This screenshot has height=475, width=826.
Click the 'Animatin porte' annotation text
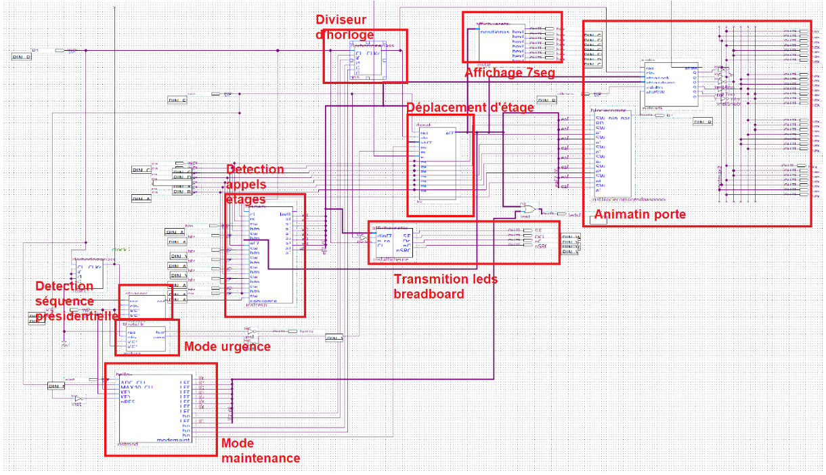tap(639, 214)
